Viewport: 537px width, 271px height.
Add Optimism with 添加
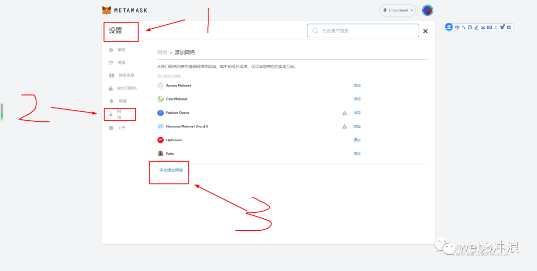coord(357,140)
